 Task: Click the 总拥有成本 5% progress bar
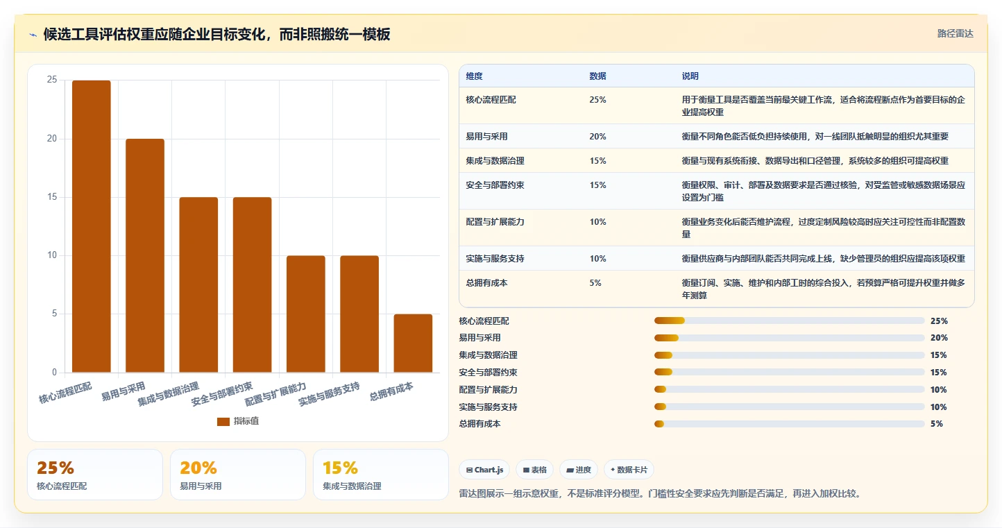(x=790, y=424)
